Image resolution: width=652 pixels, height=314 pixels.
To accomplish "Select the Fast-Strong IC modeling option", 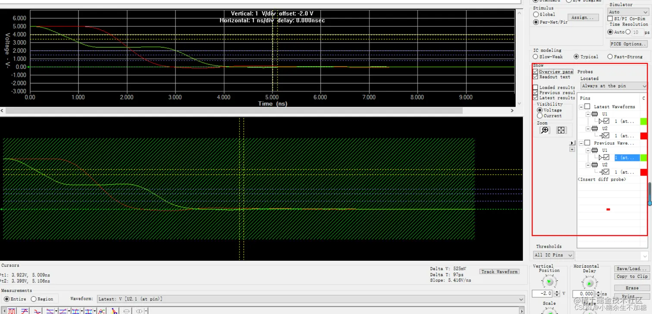I will click(x=610, y=57).
